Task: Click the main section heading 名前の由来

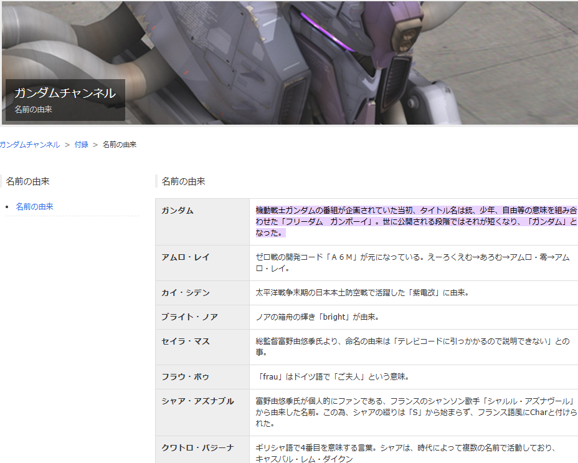Action: tap(183, 181)
